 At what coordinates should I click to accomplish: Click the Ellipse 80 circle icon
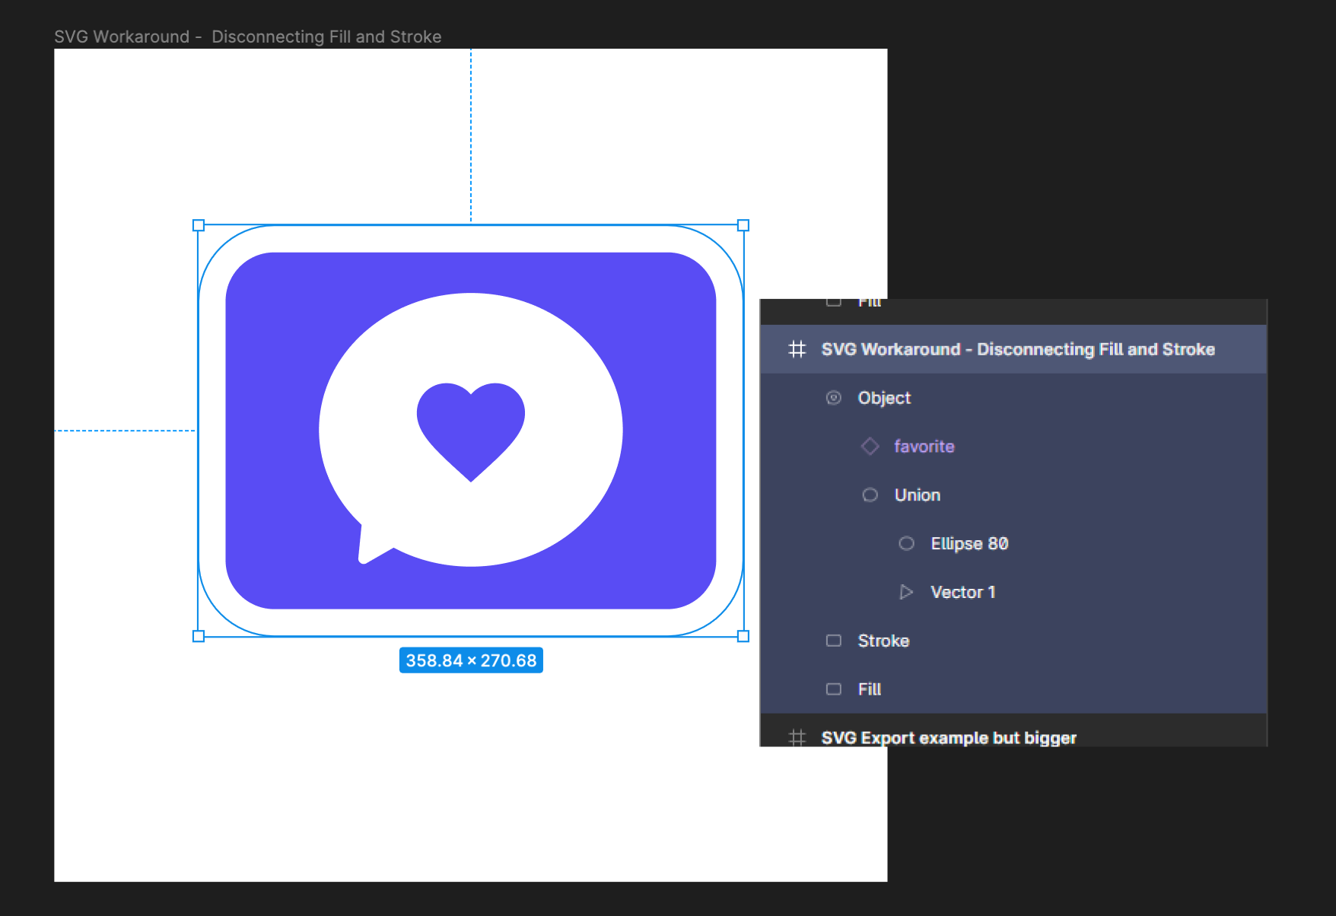click(906, 543)
